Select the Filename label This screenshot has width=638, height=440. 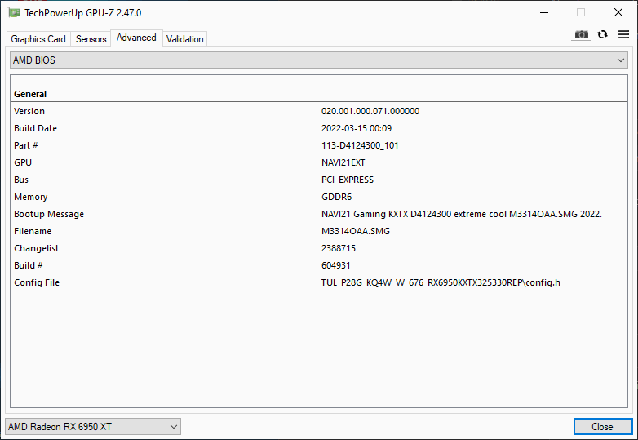click(x=33, y=231)
